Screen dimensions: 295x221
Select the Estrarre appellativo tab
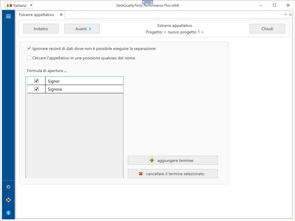click(x=37, y=15)
